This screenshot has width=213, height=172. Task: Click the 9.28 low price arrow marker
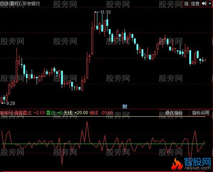point(8,103)
